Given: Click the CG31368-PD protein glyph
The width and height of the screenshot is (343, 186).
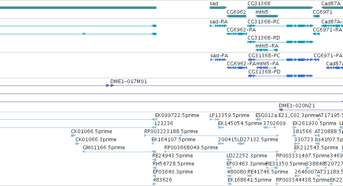Looking at the screenshot, I should (x=281, y=76).
